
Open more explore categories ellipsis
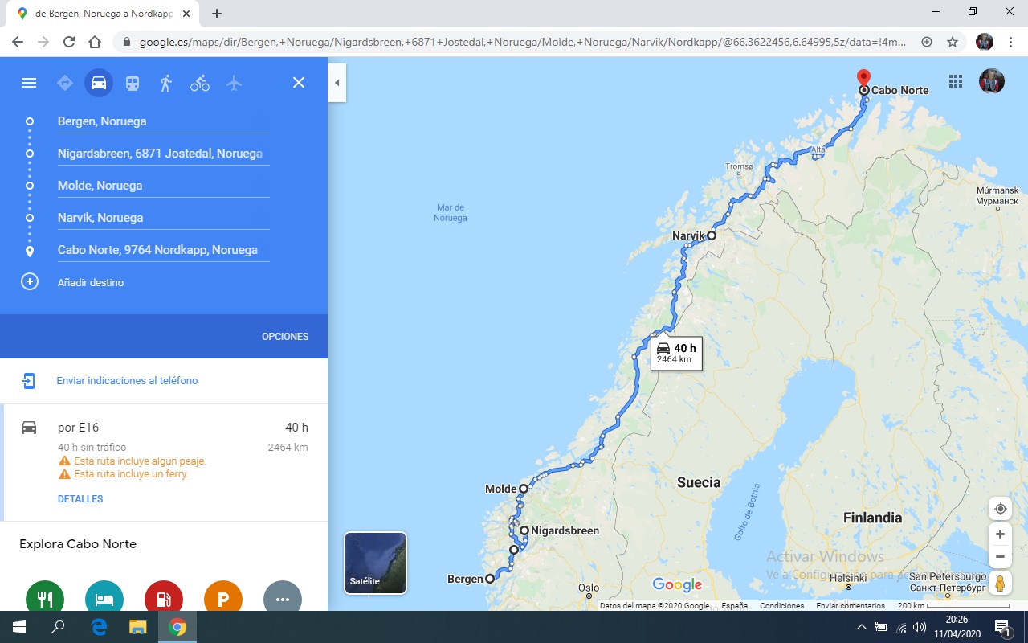pyautogui.click(x=283, y=596)
